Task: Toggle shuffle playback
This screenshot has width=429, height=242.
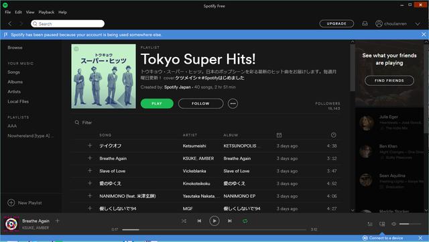Action: pyautogui.click(x=184, y=221)
